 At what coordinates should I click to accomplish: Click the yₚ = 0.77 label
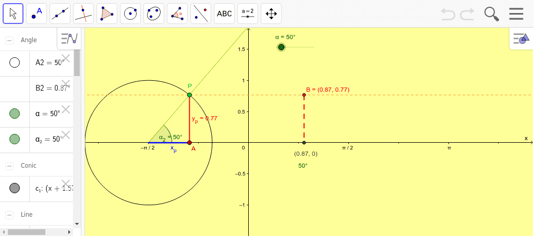204,119
